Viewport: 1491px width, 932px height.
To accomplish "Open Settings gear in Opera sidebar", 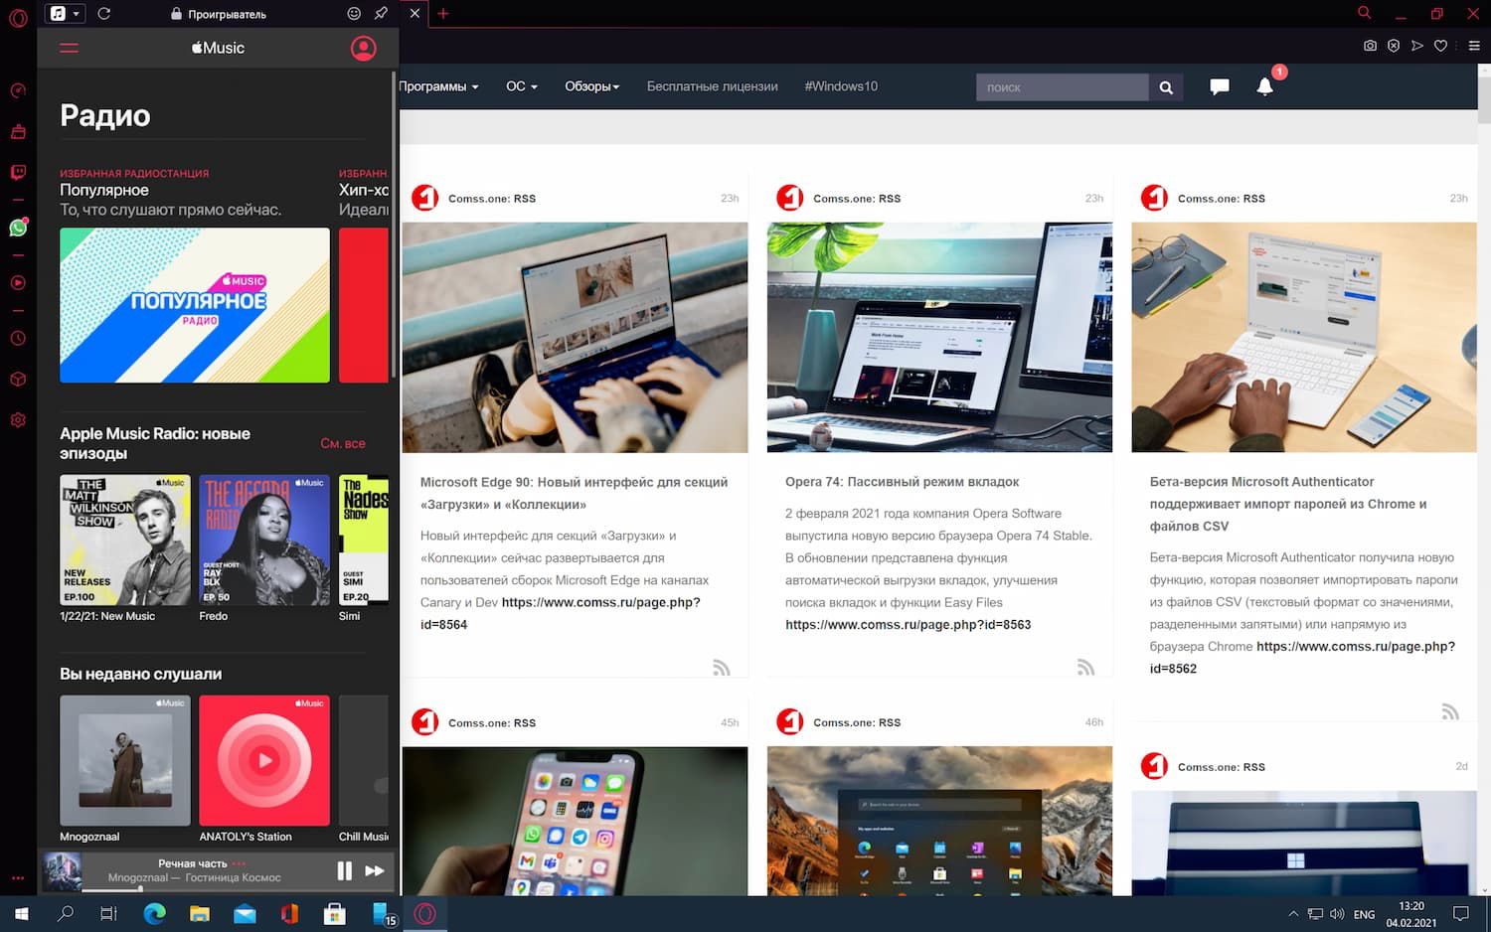I will (x=18, y=419).
